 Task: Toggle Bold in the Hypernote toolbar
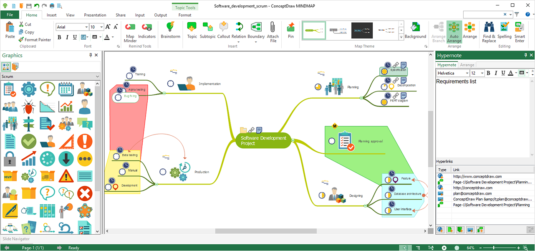pyautogui.click(x=488, y=73)
